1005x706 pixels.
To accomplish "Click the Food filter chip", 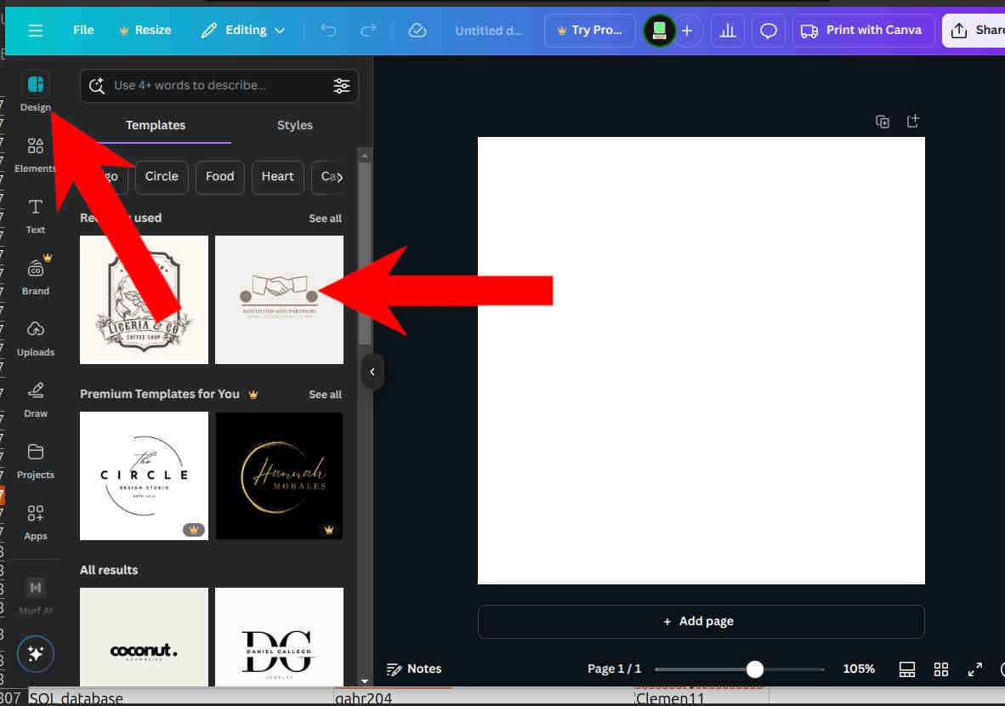I will point(219,177).
